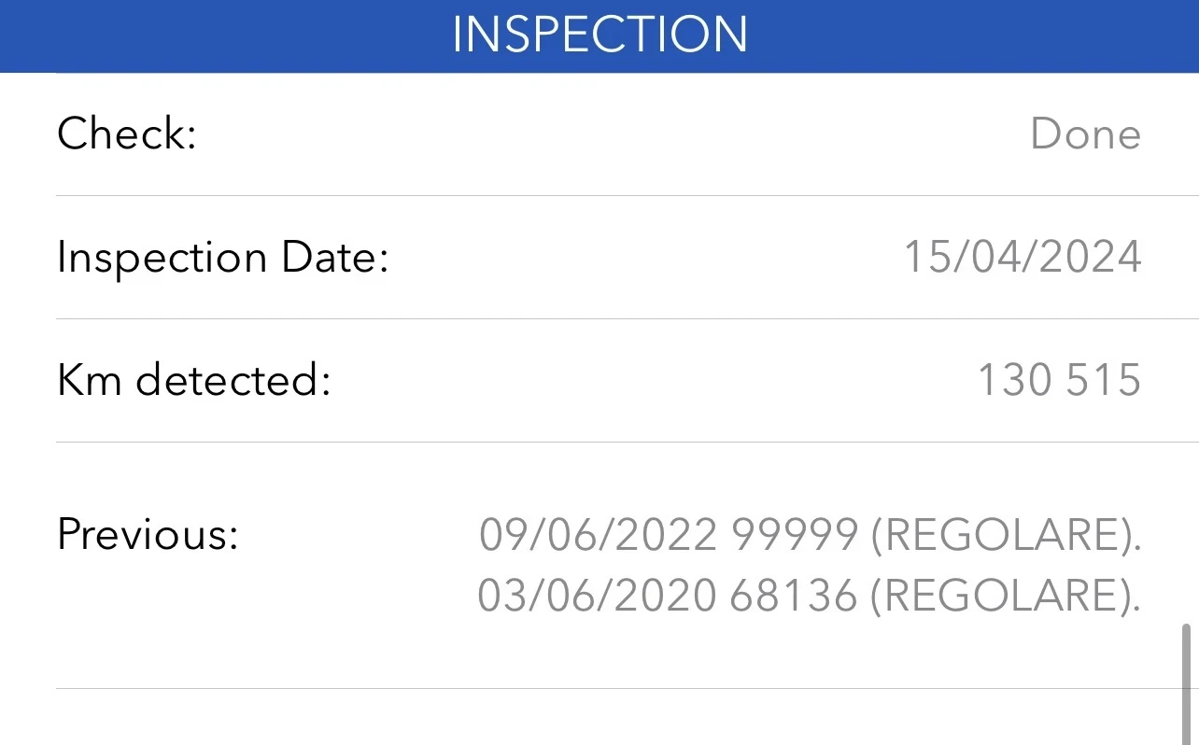Select the Previous: label

click(x=148, y=535)
